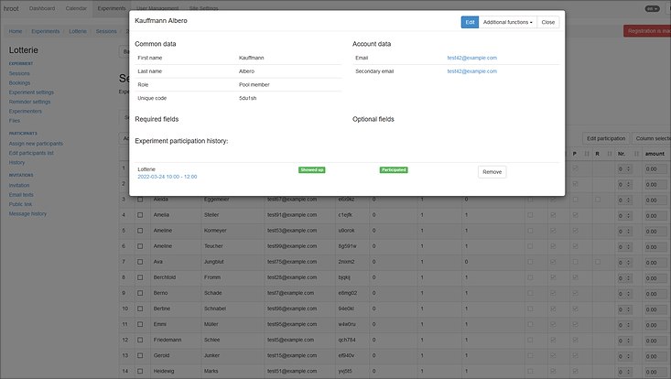Screen dimensions: 671x379
Task: Close the Kauffmann Albero dialog
Action: (x=547, y=22)
